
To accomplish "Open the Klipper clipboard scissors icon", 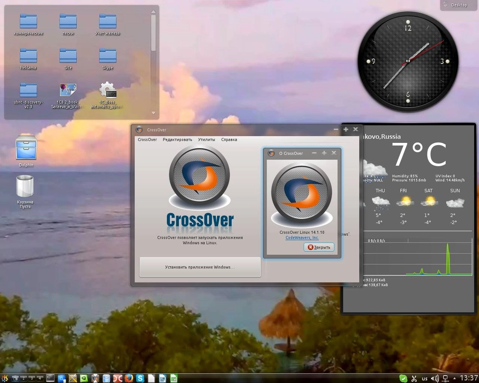I will tap(414, 379).
